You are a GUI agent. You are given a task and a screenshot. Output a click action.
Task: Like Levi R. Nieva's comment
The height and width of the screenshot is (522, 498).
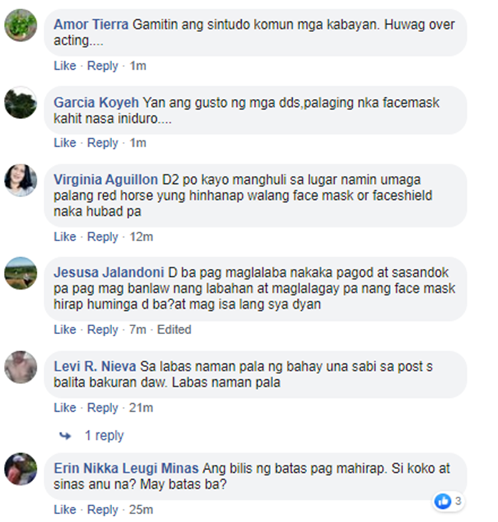[x=65, y=408]
